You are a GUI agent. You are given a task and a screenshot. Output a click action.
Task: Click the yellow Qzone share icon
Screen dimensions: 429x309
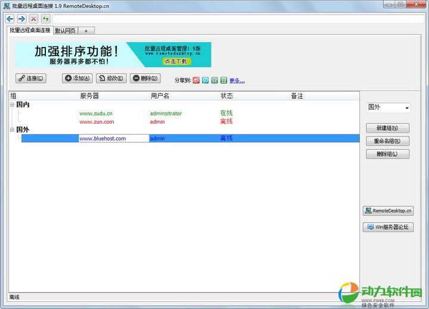click(214, 80)
